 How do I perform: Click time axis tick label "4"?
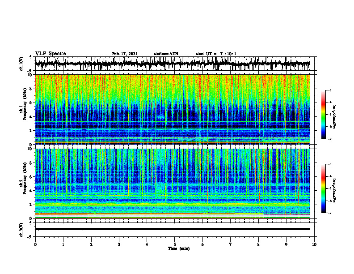147,244
